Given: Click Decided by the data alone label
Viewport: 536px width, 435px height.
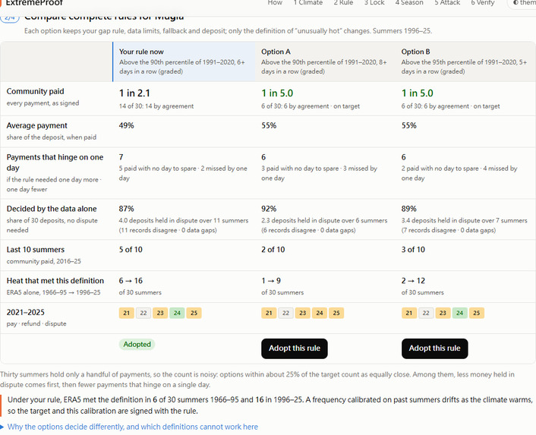Looking at the screenshot, I should [x=52, y=209].
